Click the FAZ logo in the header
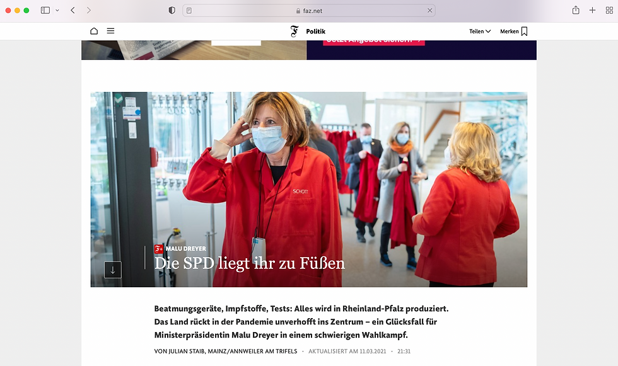The height and width of the screenshot is (366, 618). coord(294,31)
